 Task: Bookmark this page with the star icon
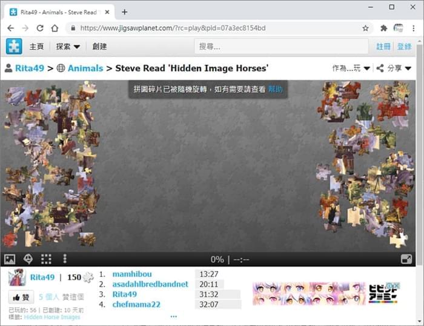pyautogui.click(x=366, y=28)
